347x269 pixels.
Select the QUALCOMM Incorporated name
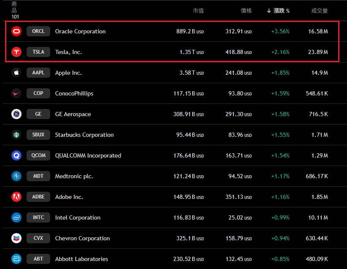[88, 155]
